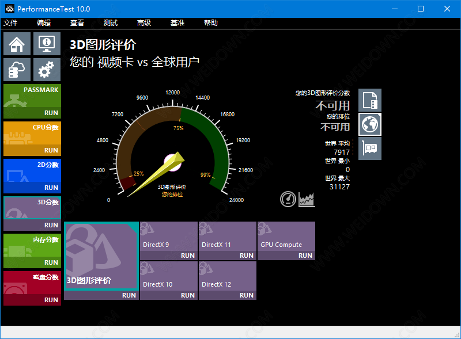Image resolution: width=461 pixels, height=339 pixels.
Task: Select the DirectX 12 test tile
Action: coord(228,276)
